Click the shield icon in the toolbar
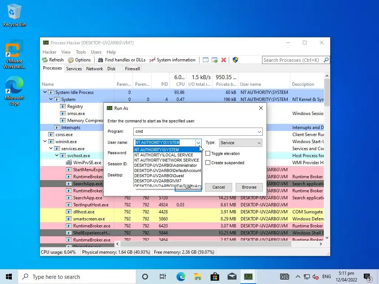 pyautogui.click(x=235, y=60)
